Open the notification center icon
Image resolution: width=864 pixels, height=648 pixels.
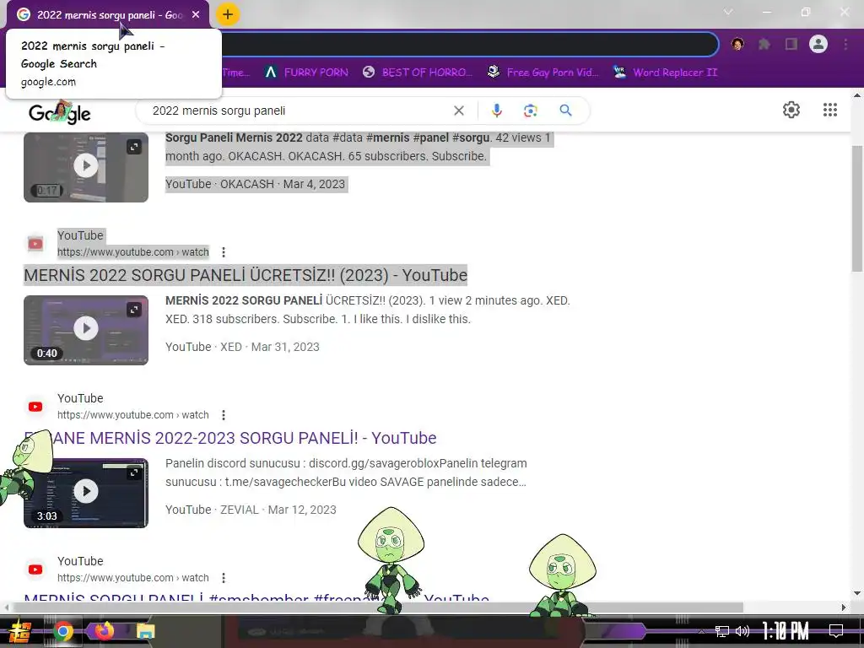[836, 631]
